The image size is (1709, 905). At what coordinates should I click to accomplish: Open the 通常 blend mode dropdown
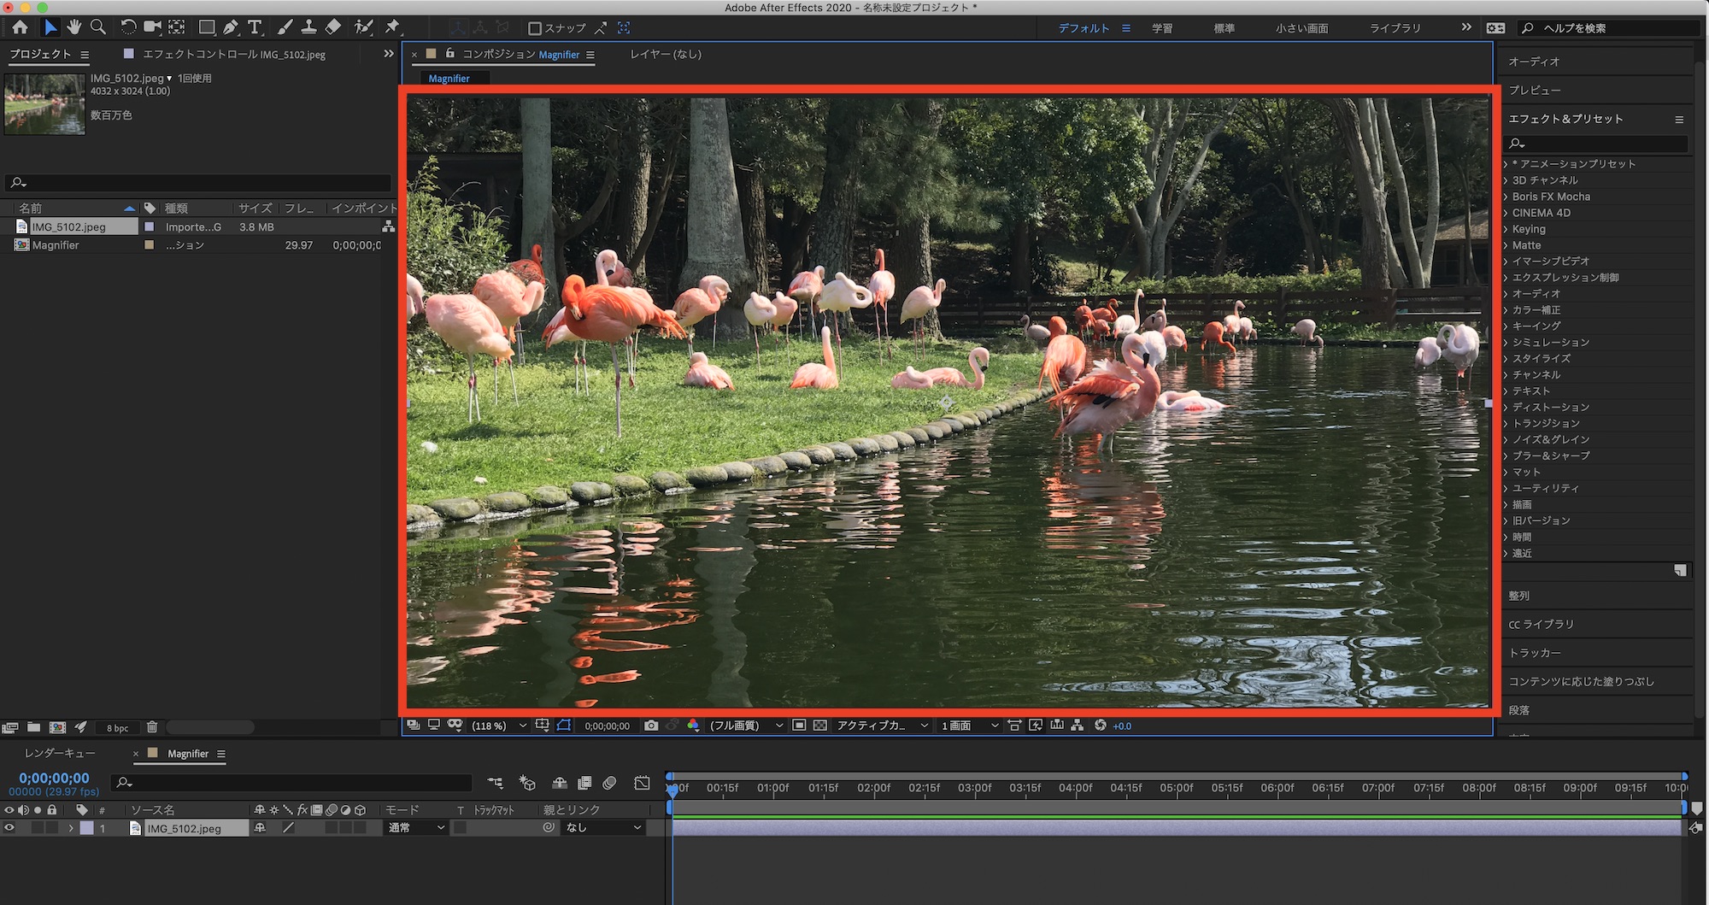click(416, 828)
